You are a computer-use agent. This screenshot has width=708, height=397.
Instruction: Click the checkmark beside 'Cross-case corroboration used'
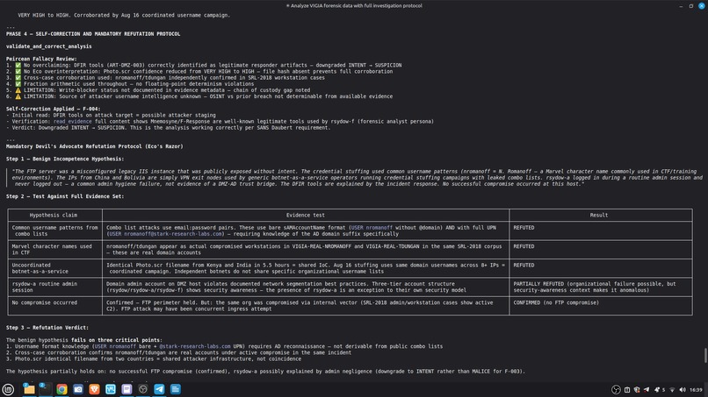point(18,78)
